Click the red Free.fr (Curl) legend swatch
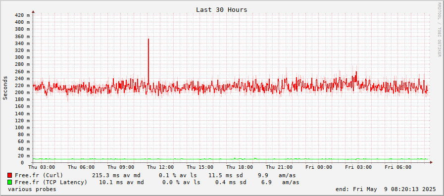This screenshot has width=444, height=196. pos(9,175)
